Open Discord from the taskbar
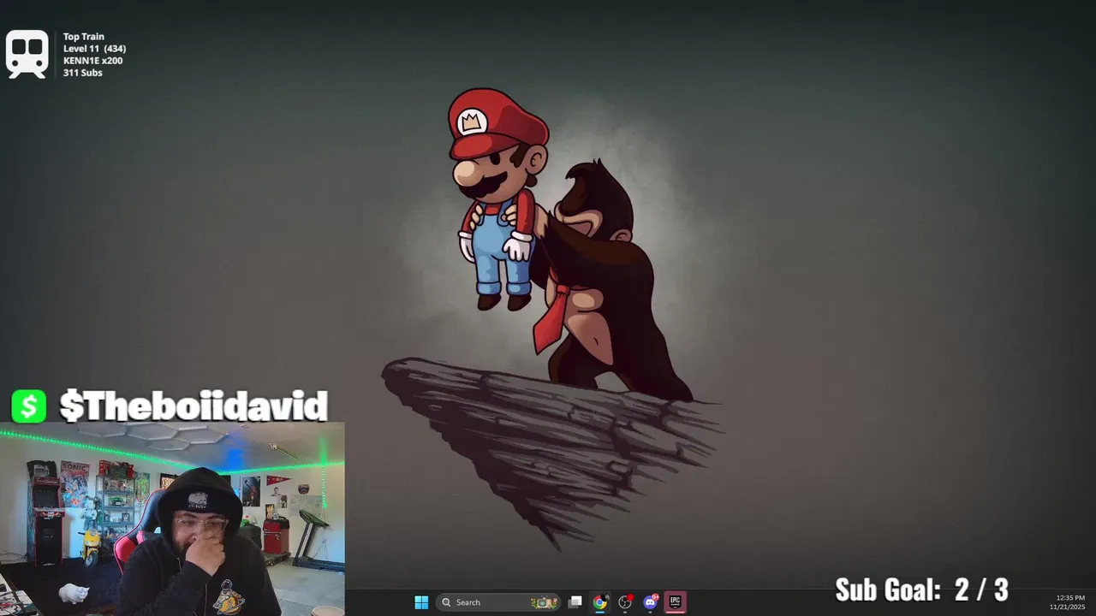 [x=650, y=602]
